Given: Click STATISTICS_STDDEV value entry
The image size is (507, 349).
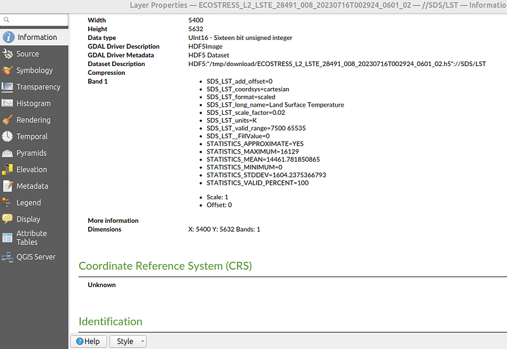Looking at the screenshot, I should [266, 175].
